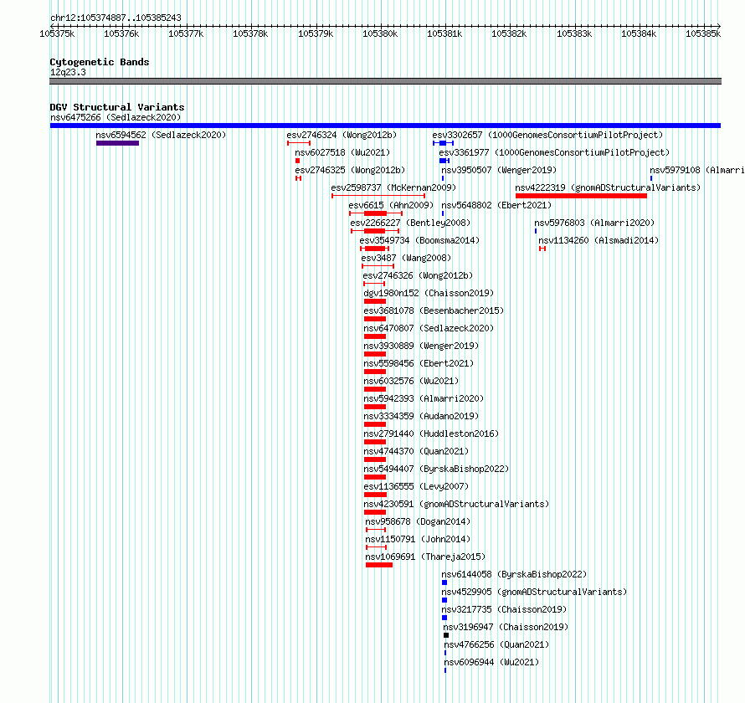Image resolution: width=745 pixels, height=703 pixels.
Task: Click the black square under nsv3196947
Action: (x=446, y=635)
